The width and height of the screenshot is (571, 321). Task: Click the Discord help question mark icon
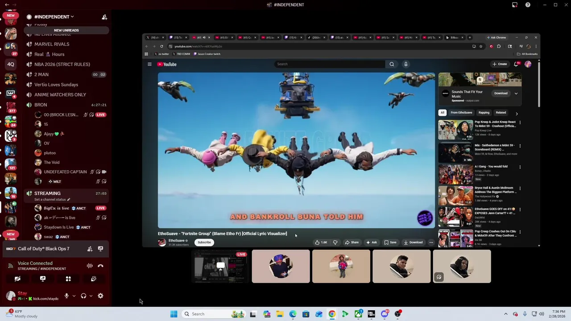tap(528, 5)
